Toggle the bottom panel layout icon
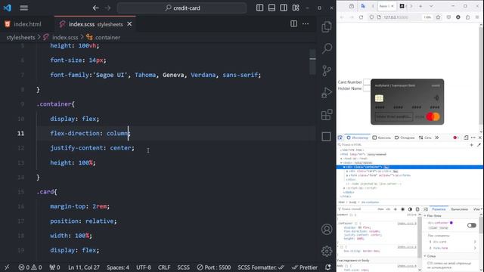Screen dimensions: 484x272 [x=271, y=8]
